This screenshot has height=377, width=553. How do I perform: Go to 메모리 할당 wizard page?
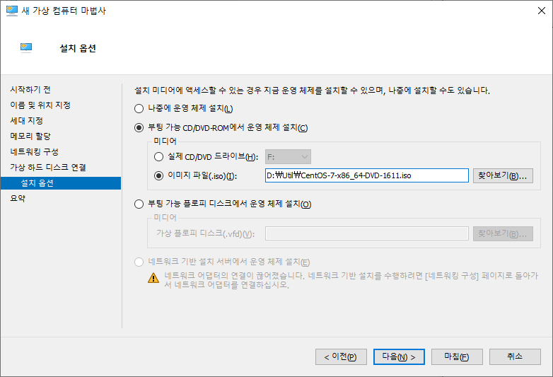[30, 136]
